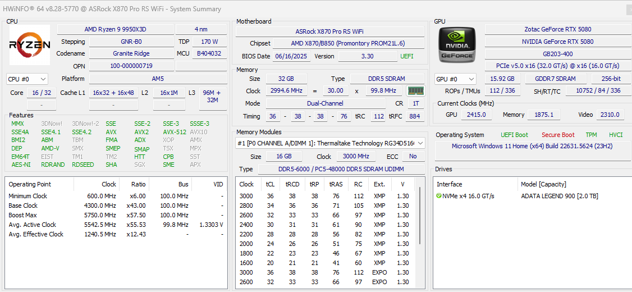
Task: Select the 16 / 32 core count value
Action: (x=42, y=93)
